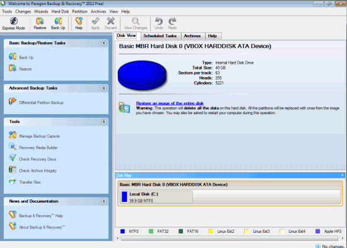Viewport: 347px width, 248px height.
Task: Click the 'No changes' status bar text
Action: (334, 246)
